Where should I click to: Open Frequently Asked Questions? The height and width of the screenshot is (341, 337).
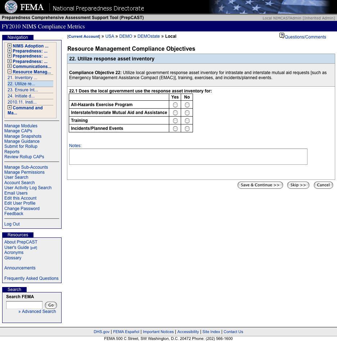[31, 278]
